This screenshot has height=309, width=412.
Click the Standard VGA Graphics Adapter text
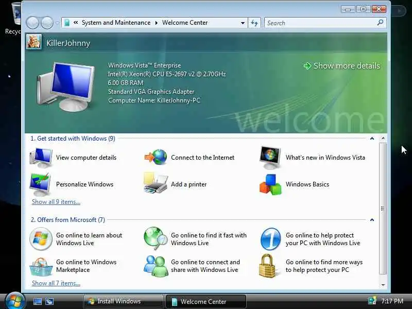click(151, 92)
